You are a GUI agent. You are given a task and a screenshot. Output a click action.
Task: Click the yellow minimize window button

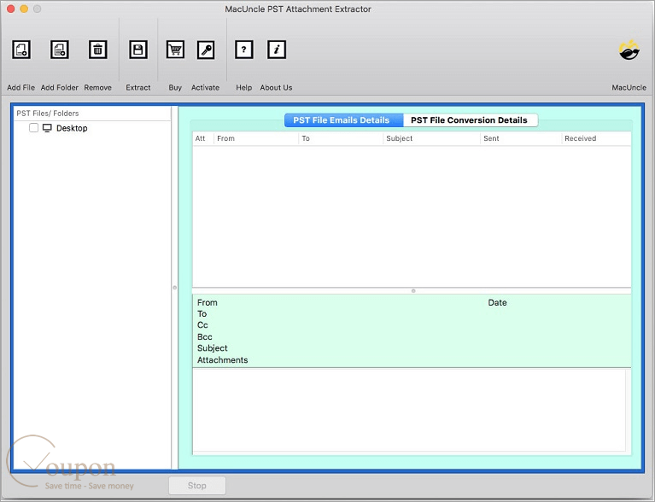(24, 9)
